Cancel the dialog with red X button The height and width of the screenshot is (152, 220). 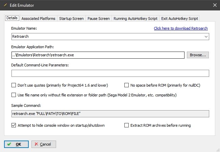(44, 144)
